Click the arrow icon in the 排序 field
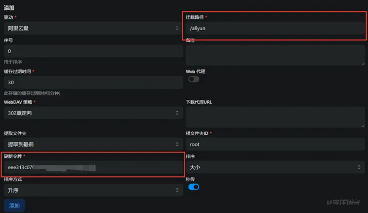Screen dimensions: 368x213 tap(359, 167)
